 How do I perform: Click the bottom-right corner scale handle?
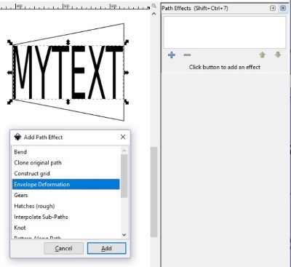[x=127, y=102]
